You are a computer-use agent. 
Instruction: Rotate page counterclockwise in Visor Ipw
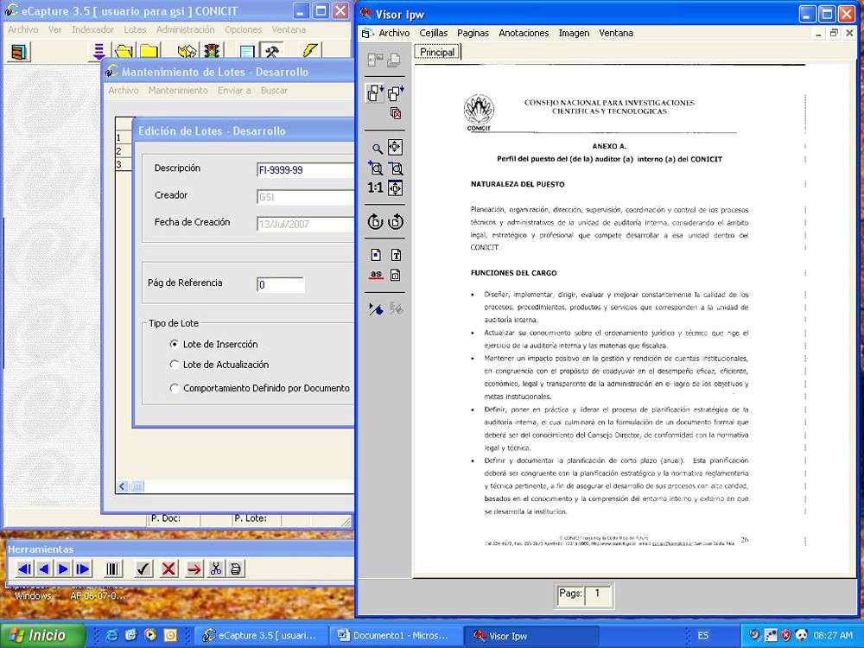click(x=375, y=222)
